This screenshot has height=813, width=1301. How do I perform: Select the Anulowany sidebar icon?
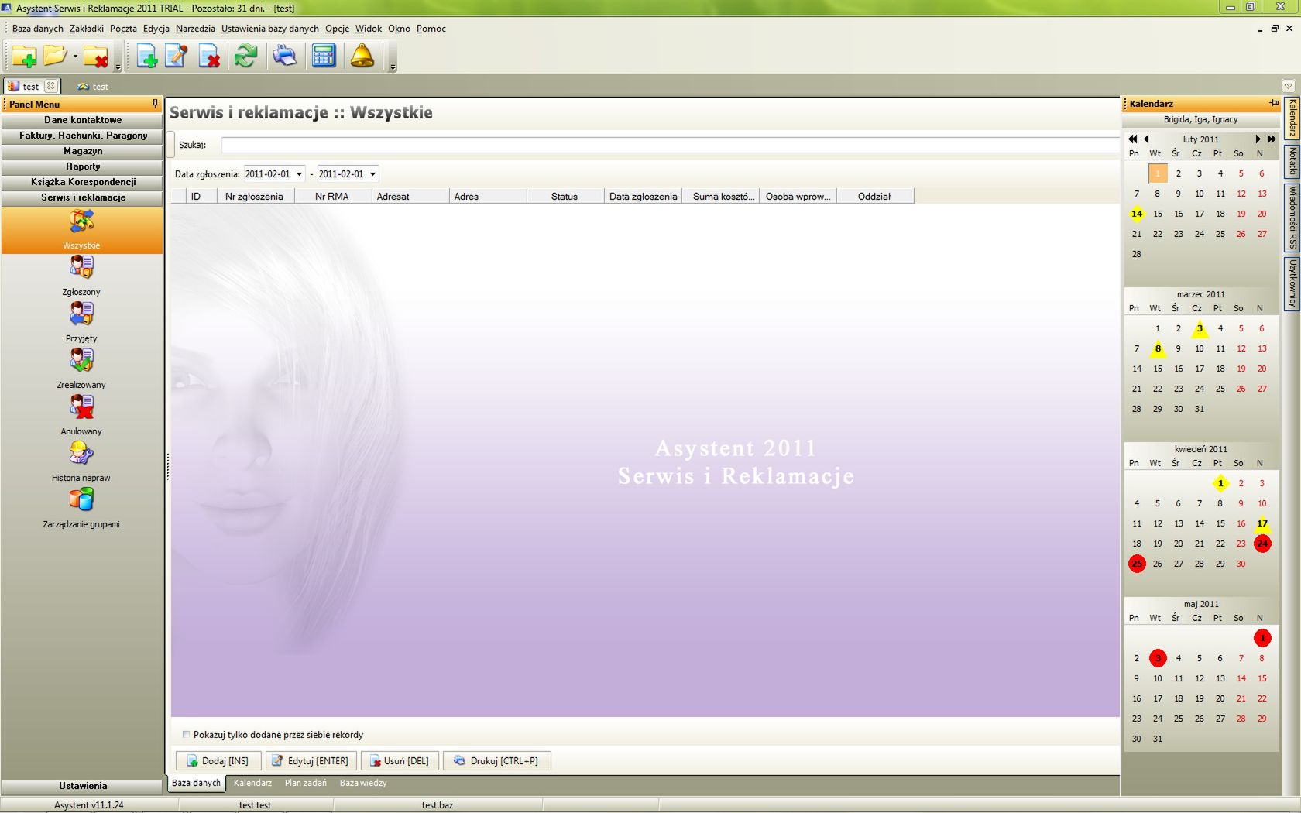[x=81, y=406]
